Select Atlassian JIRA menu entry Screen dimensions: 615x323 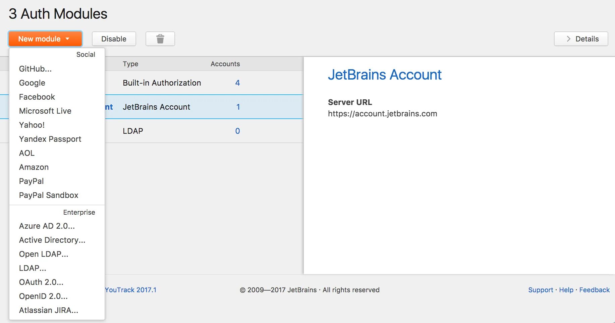tap(49, 310)
